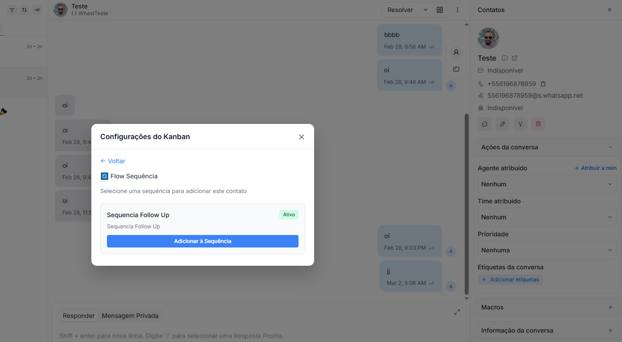The image size is (622, 342).
Task: Click the merge contact icon
Action: coord(520,124)
